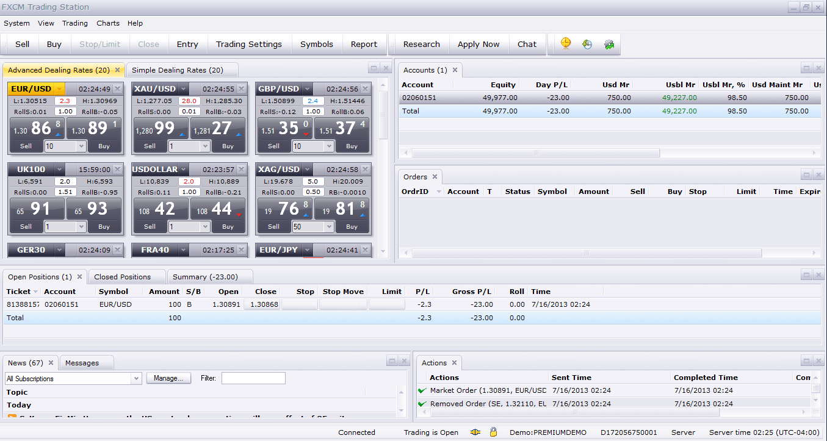827x441 pixels.
Task: Maximize the Dealing Rates panel
Action: click(374, 68)
